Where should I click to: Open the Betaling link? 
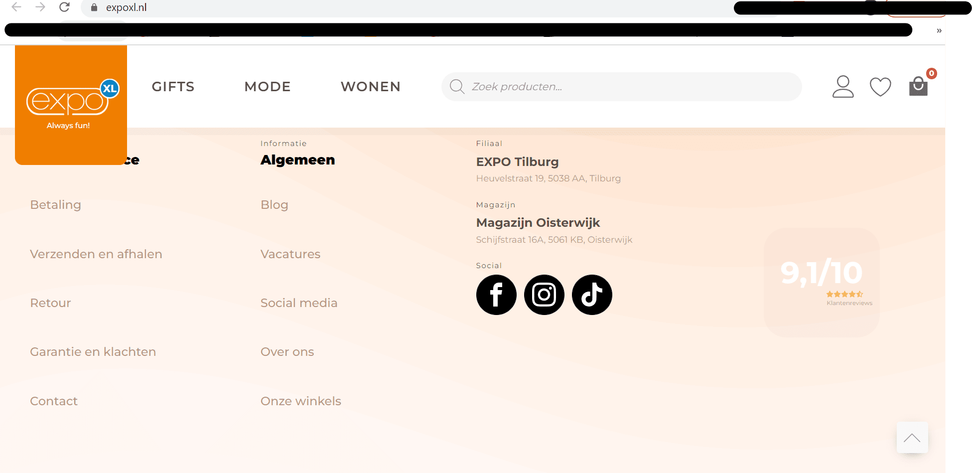tap(55, 205)
